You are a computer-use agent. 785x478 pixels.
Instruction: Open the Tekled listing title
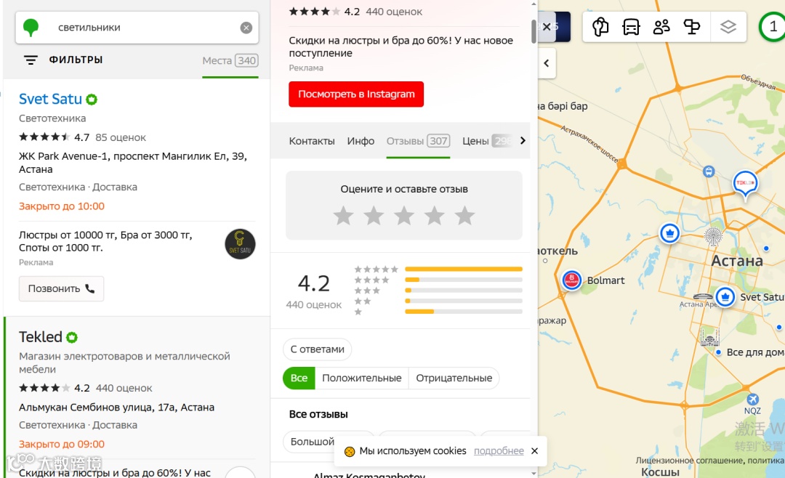point(41,337)
